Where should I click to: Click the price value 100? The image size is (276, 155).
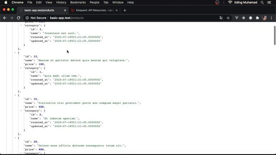point(41,64)
